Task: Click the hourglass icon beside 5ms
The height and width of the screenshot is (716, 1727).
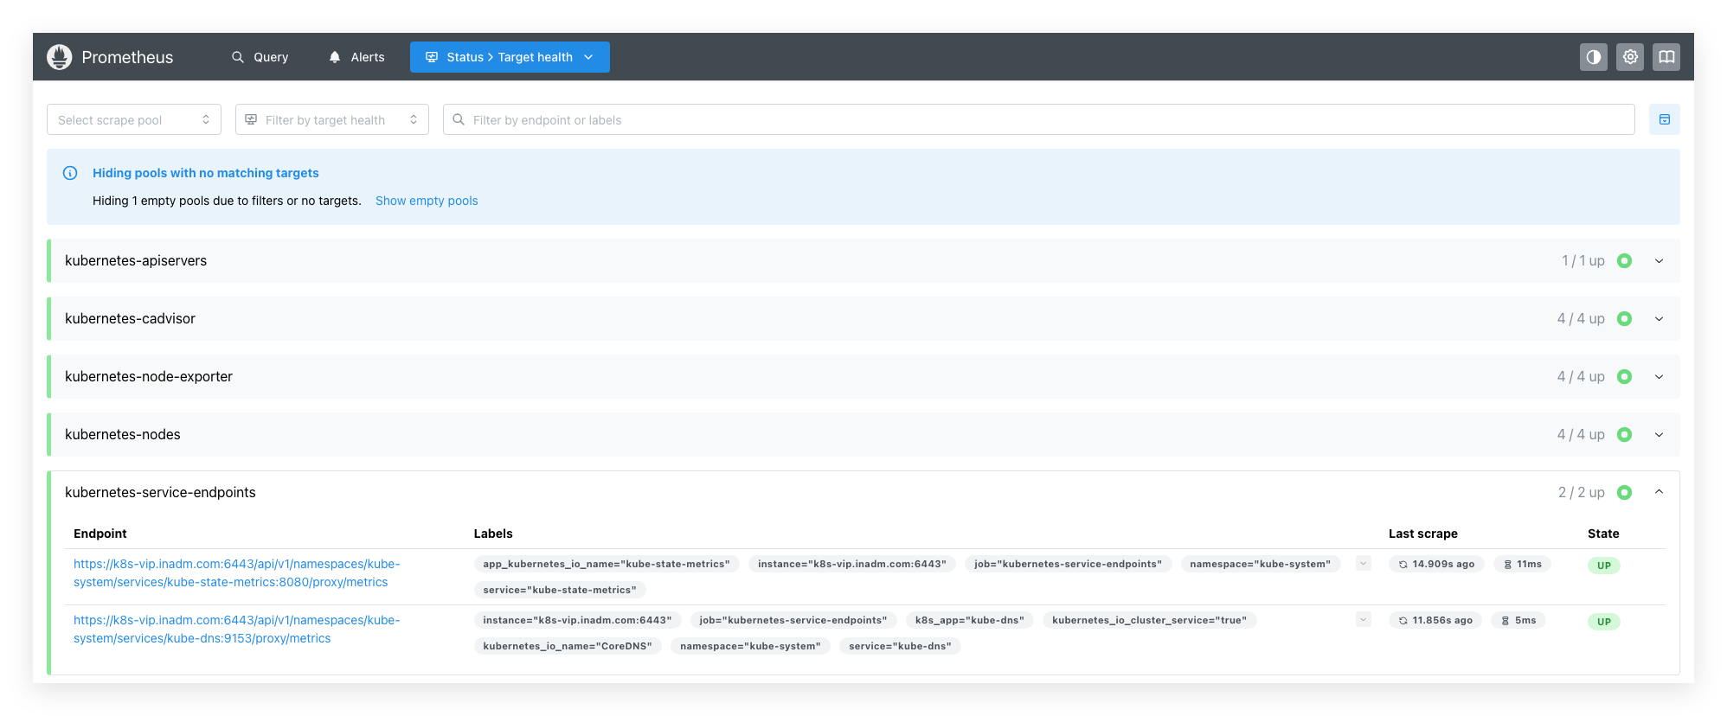Action: tap(1506, 620)
